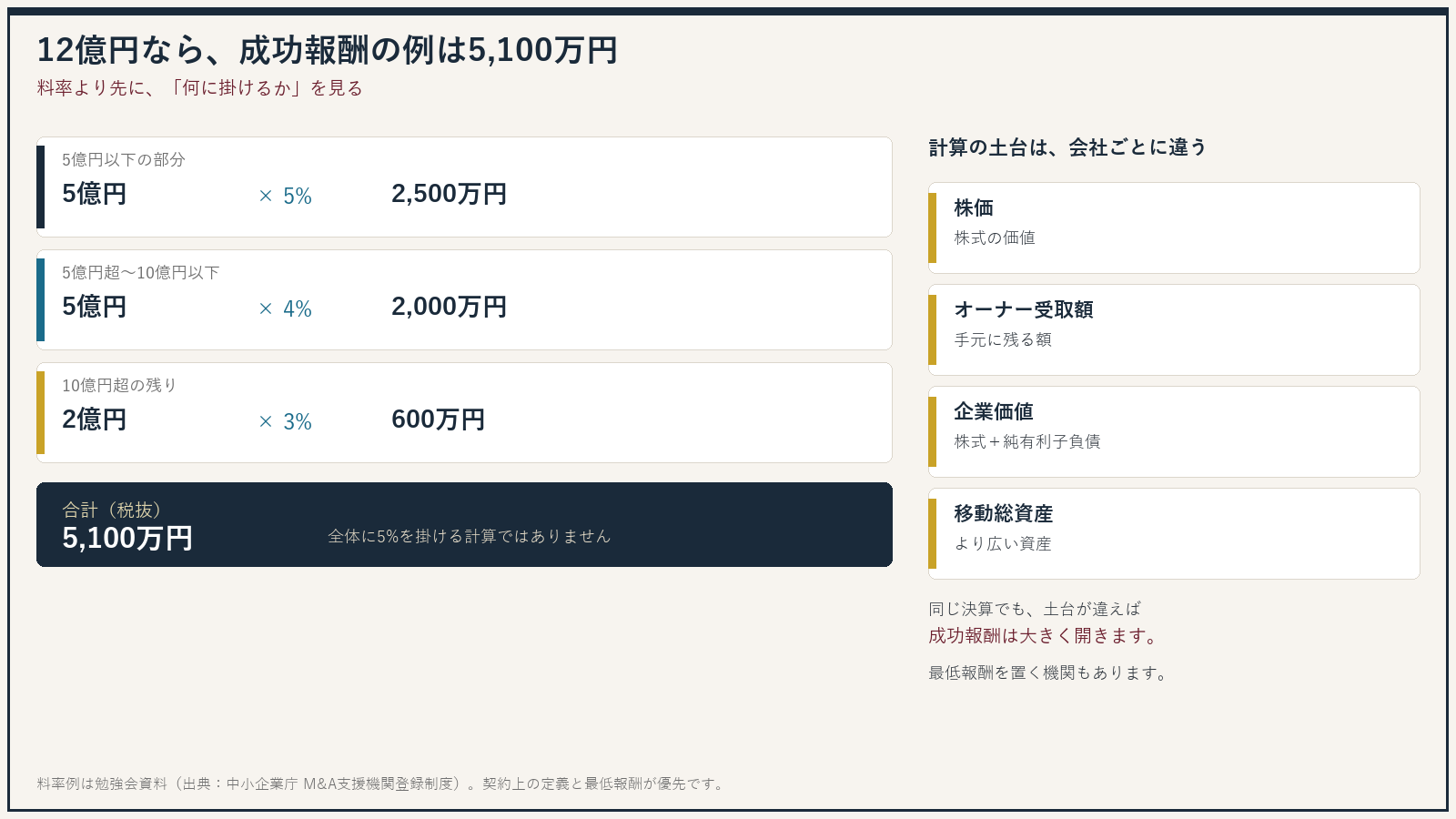Click the text '同じ決算でも、土台が違えば'
The width and height of the screenshot is (1456, 819).
(x=1035, y=609)
